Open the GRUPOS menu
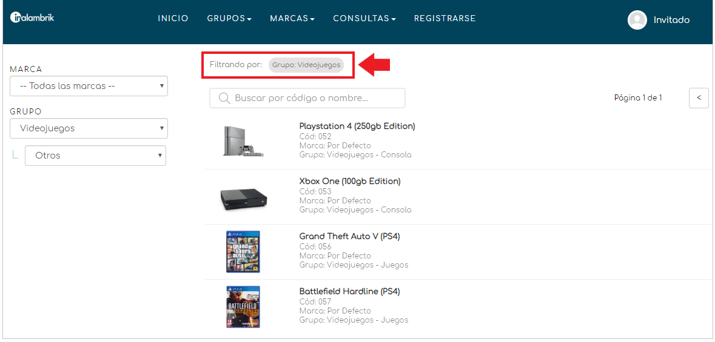 pos(229,19)
